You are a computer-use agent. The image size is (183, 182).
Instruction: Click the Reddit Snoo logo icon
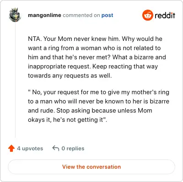[147, 15]
